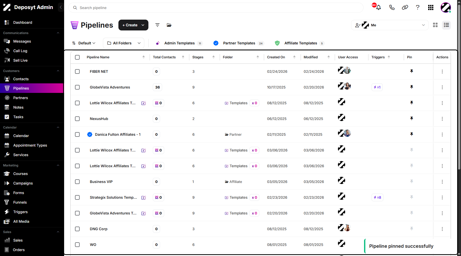Switch to list view
The image size is (461, 256).
(446, 25)
